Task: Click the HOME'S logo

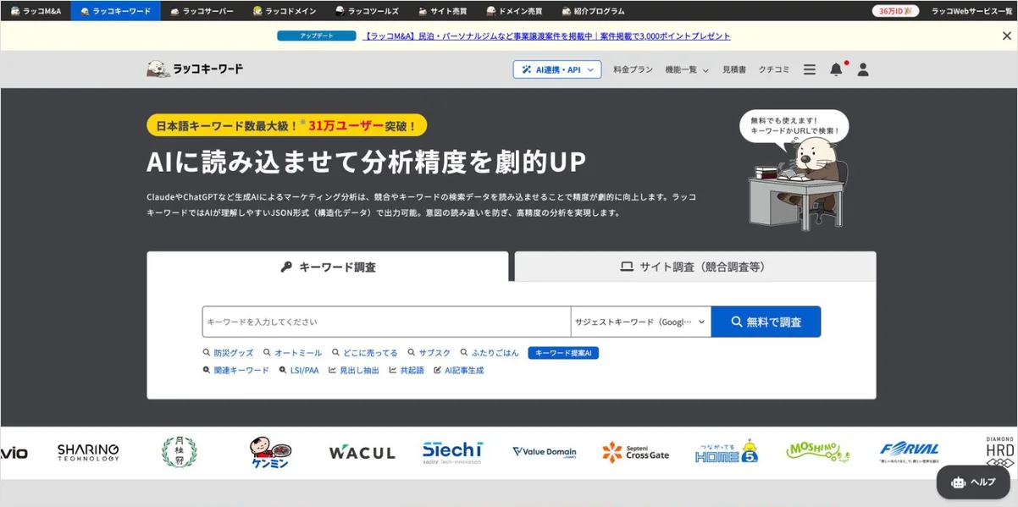Action: click(727, 452)
